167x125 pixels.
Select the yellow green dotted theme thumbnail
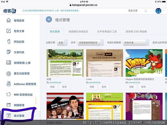[105, 106]
